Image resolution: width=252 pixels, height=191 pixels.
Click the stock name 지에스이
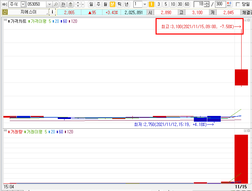(28, 12)
